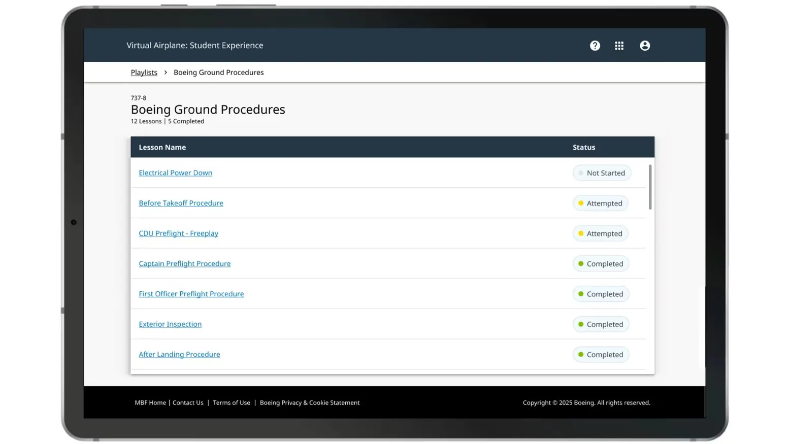Select First Officer Preflight Procedure lesson

tap(191, 294)
